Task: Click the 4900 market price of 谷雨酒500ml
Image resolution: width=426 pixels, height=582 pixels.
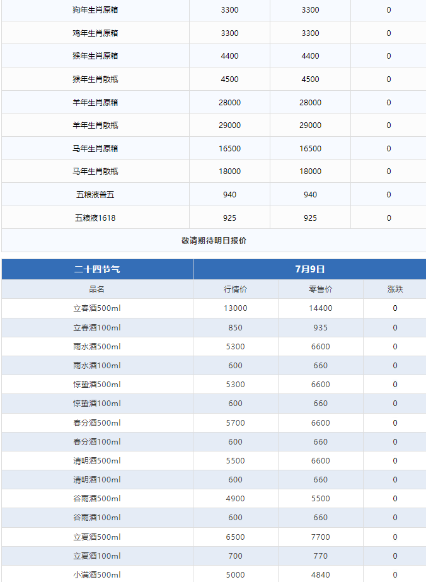Action: coord(235,499)
